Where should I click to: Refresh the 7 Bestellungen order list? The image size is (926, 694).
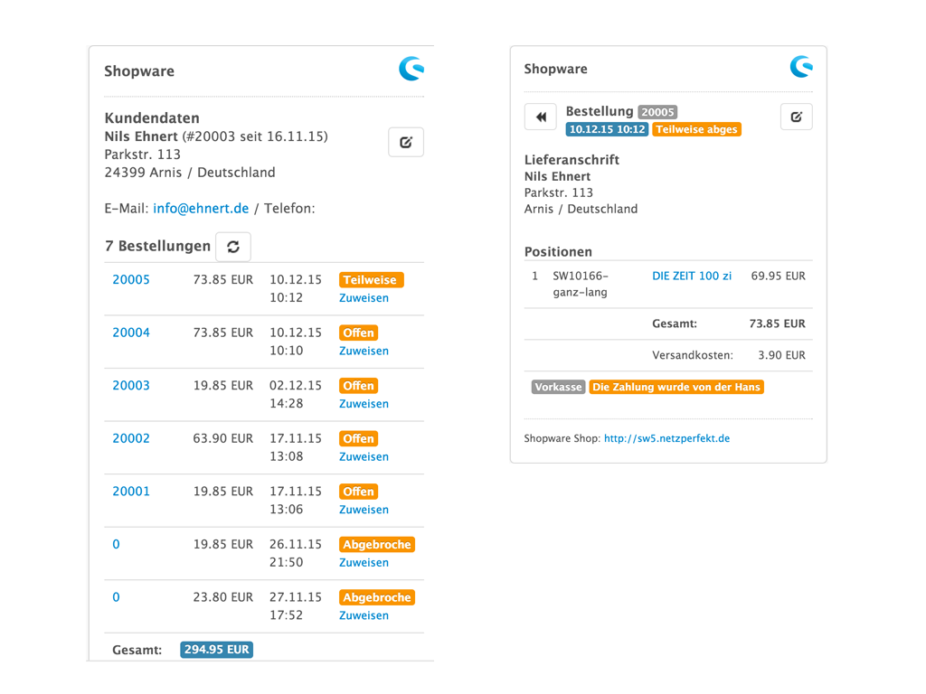pyautogui.click(x=233, y=247)
